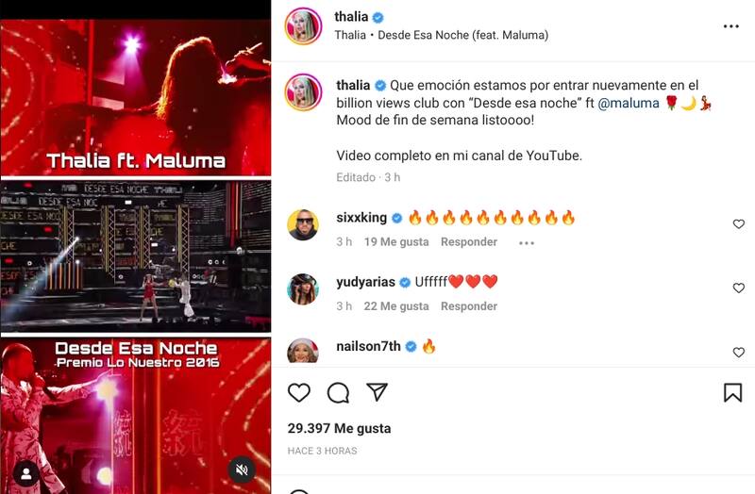Like nailson7th's comment
The image size is (755, 494).
tap(739, 353)
